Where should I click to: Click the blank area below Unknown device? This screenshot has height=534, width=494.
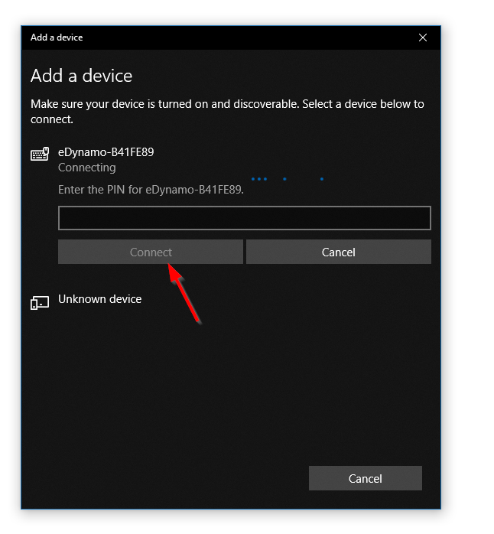click(x=229, y=383)
